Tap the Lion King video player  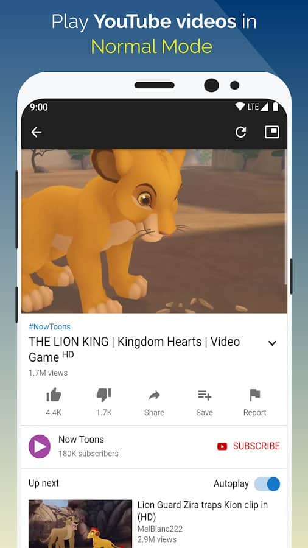point(154,231)
